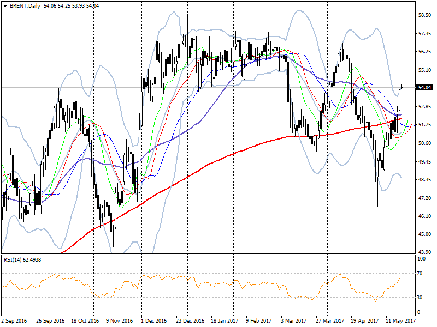Select the 50.60 price axis label
Image resolution: width=437 pixels, height=327 pixels.
(424, 143)
